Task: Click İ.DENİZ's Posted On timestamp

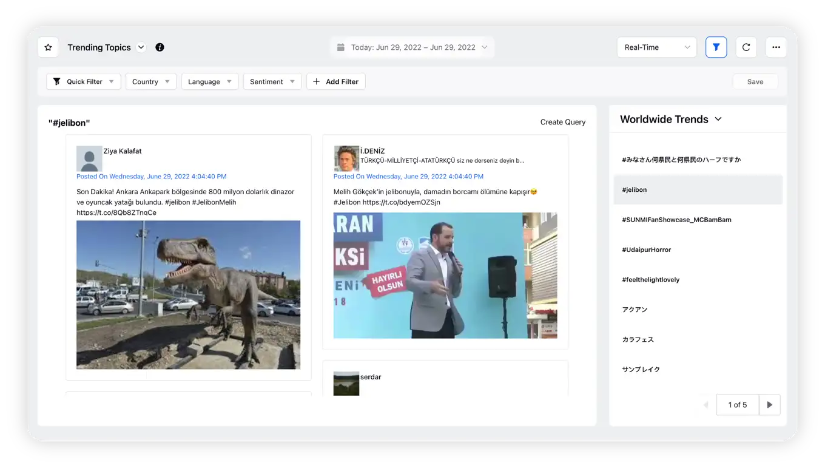Action: (408, 177)
